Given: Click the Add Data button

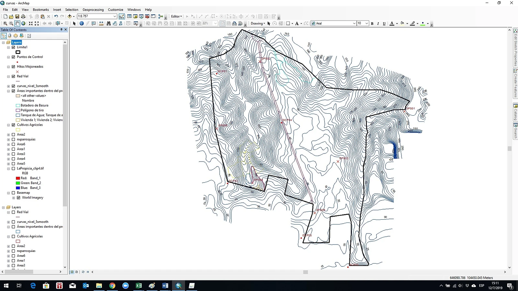Looking at the screenshot, I should (x=69, y=16).
